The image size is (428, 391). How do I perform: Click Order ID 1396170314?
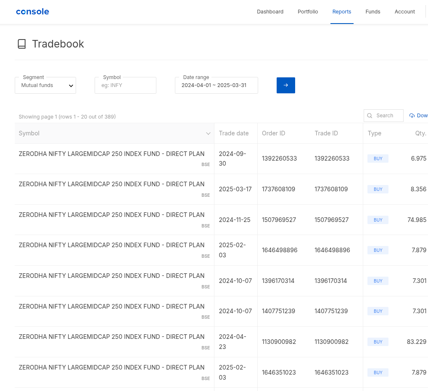(x=278, y=281)
